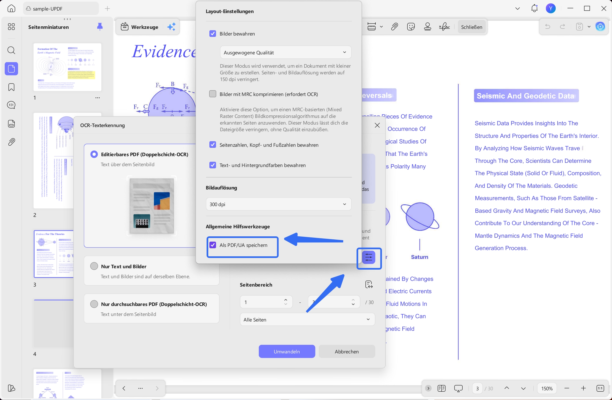Viewport: 612px width, 400px height.
Task: Toggle Seitenzahlen, Kopf- und Fußzahlen bewahren
Action: point(213,145)
